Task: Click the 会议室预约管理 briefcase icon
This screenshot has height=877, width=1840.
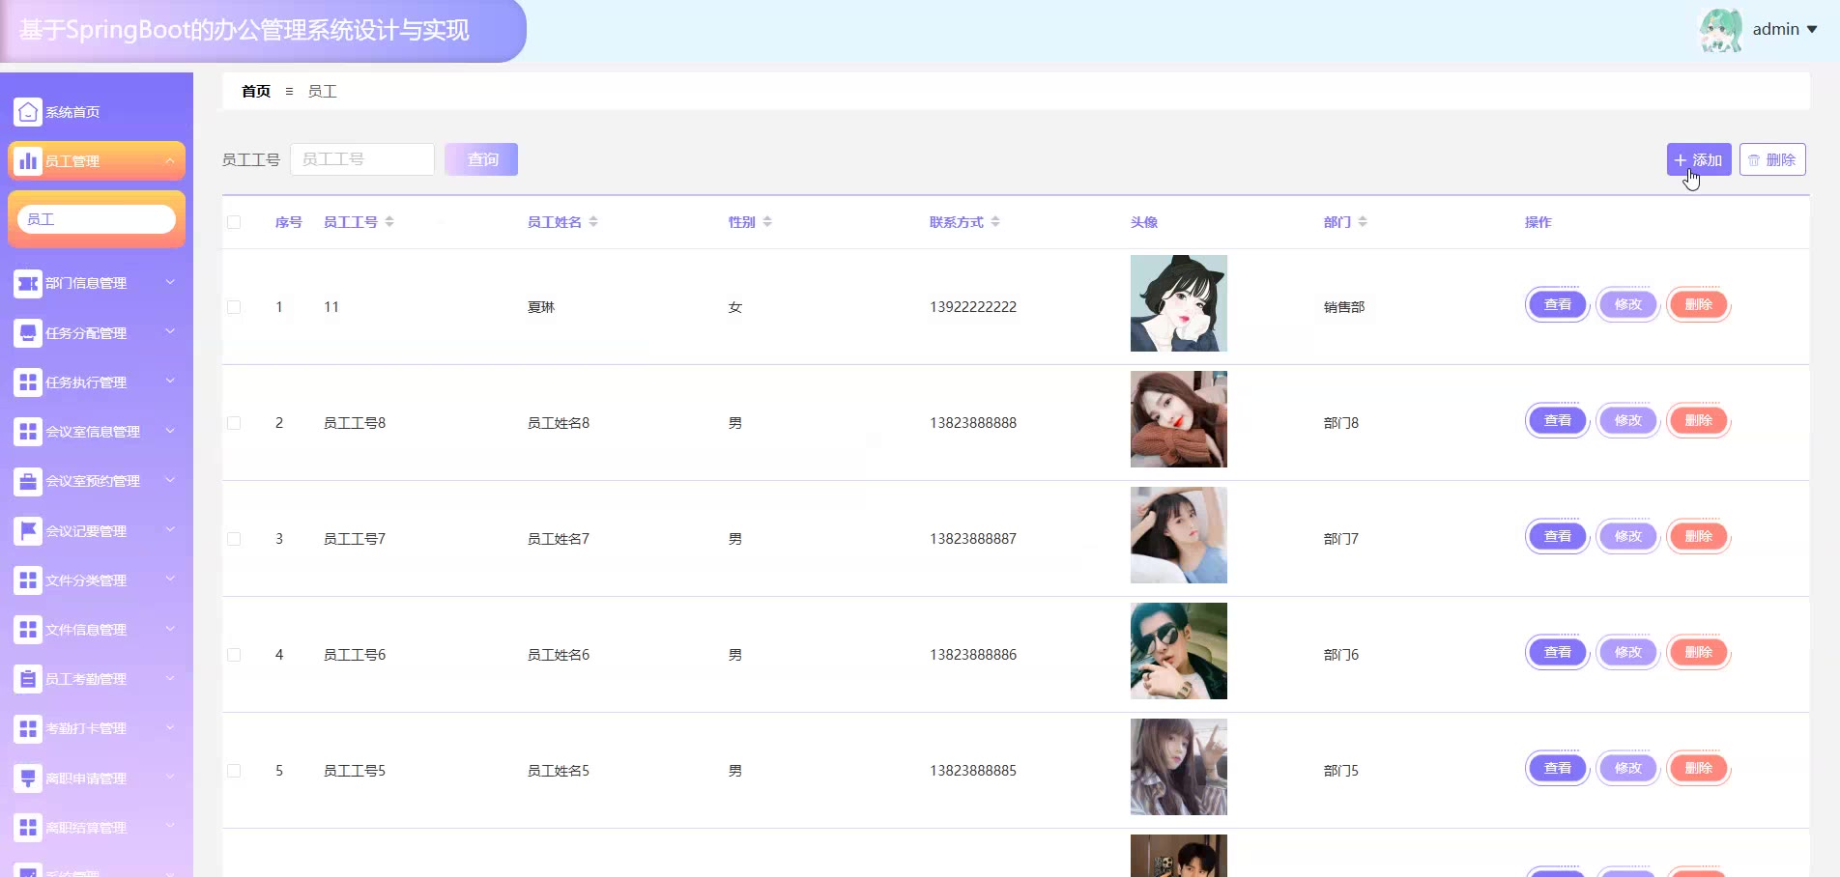Action: tap(28, 481)
